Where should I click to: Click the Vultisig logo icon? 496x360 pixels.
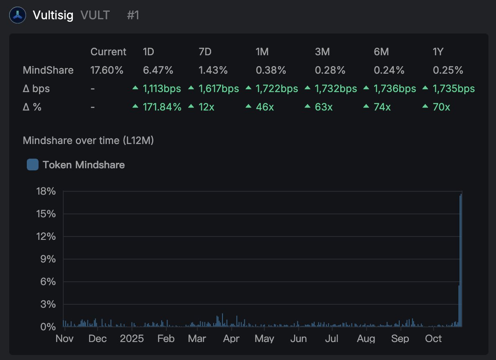pos(18,15)
